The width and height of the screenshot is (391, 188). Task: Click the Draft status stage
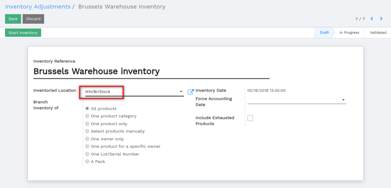click(324, 33)
